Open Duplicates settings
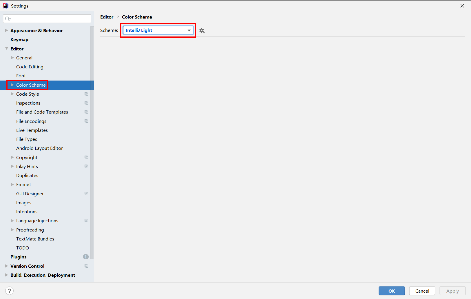471x299 pixels. coord(27,175)
